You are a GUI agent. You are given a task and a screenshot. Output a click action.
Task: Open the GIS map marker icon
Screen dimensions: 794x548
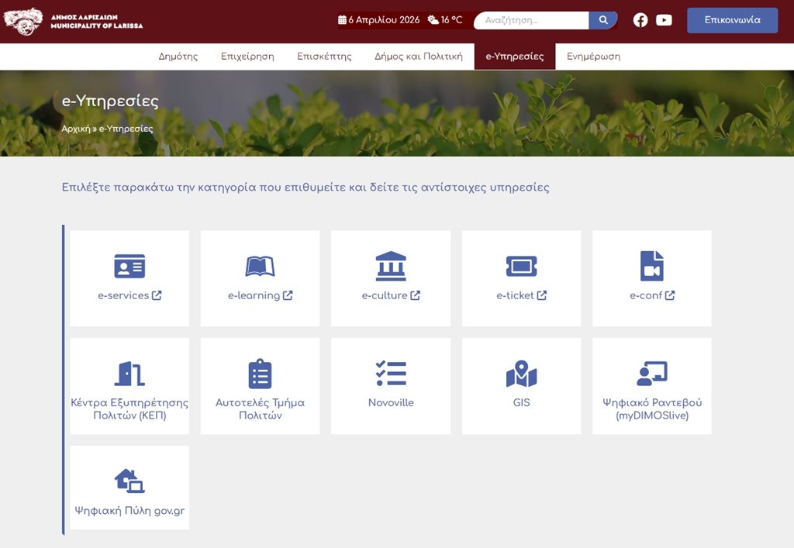521,374
